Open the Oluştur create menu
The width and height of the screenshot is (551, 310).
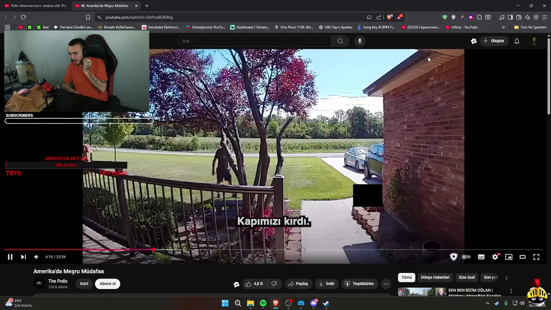[494, 41]
